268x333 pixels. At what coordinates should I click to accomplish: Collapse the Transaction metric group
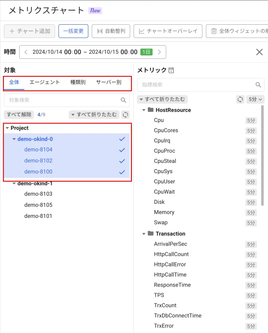pyautogui.click(x=144, y=234)
